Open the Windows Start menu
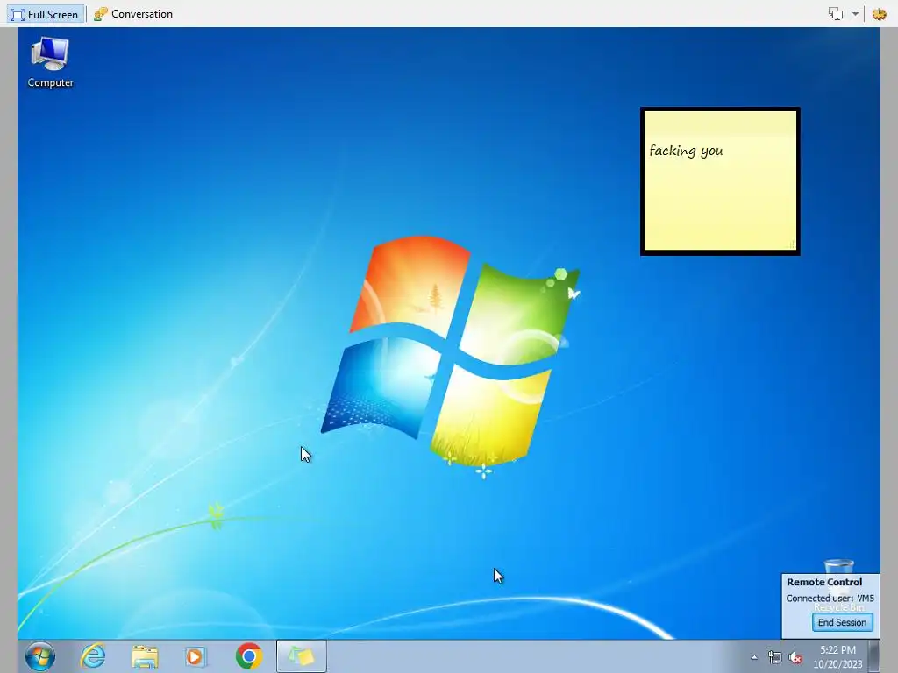This screenshot has height=673, width=898. click(x=40, y=656)
